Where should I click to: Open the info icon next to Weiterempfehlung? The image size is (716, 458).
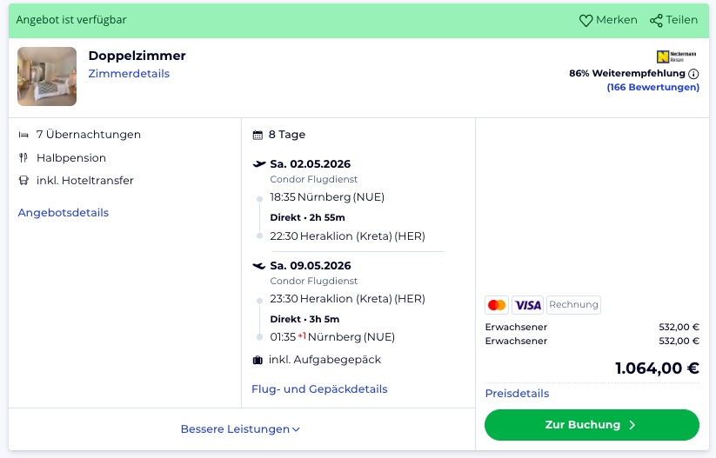click(693, 74)
